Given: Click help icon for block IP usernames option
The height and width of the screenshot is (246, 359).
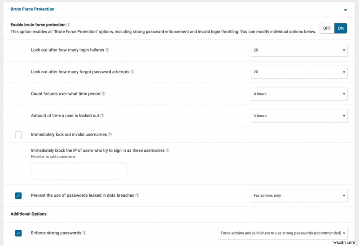Looking at the screenshot, I should point(168,150).
